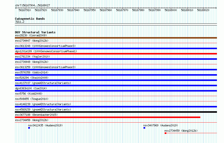Open nsv3407969 (Audano2019) label

pyautogui.click(x=161, y=125)
